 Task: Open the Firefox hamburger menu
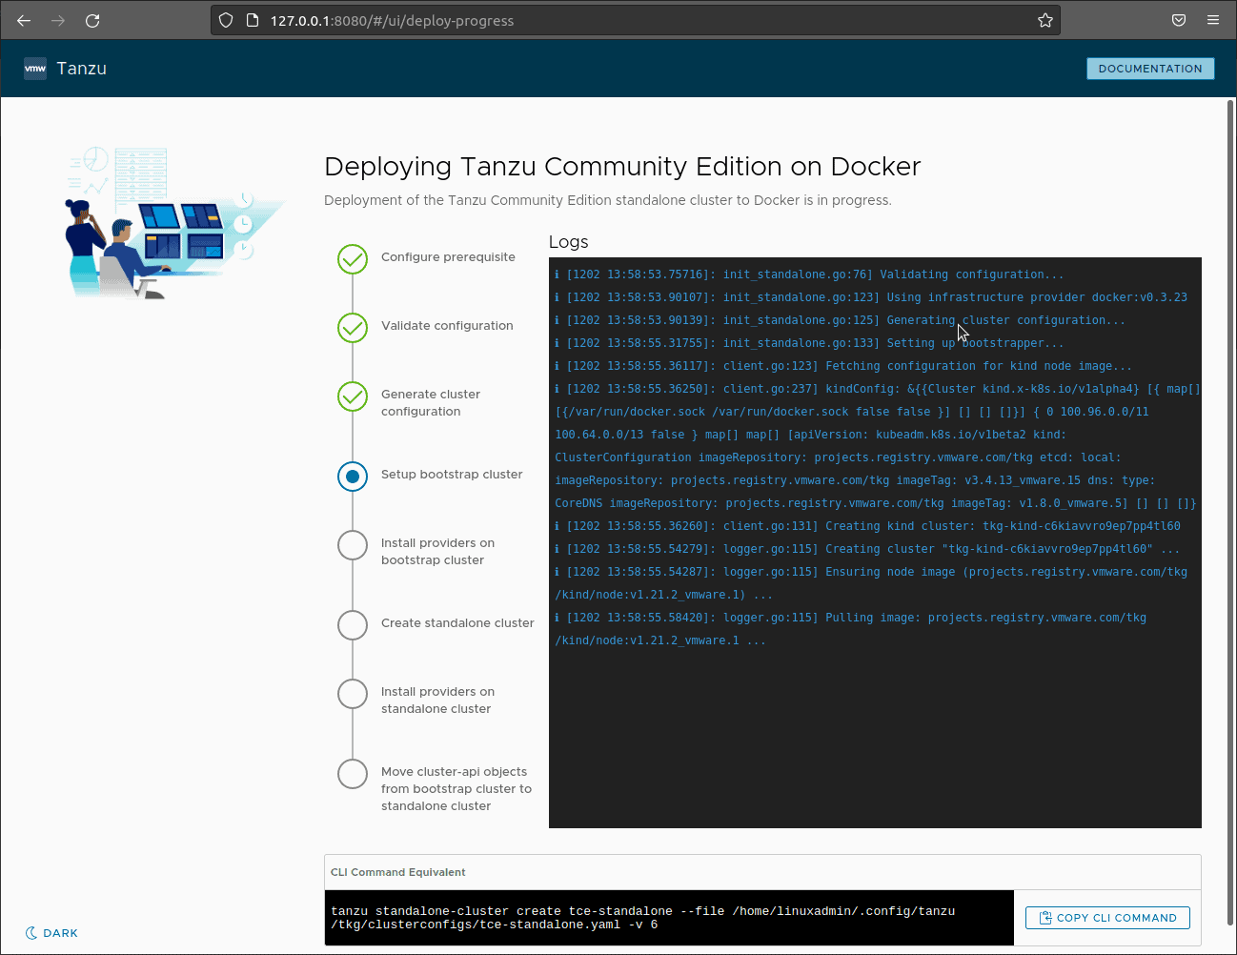tap(1213, 20)
